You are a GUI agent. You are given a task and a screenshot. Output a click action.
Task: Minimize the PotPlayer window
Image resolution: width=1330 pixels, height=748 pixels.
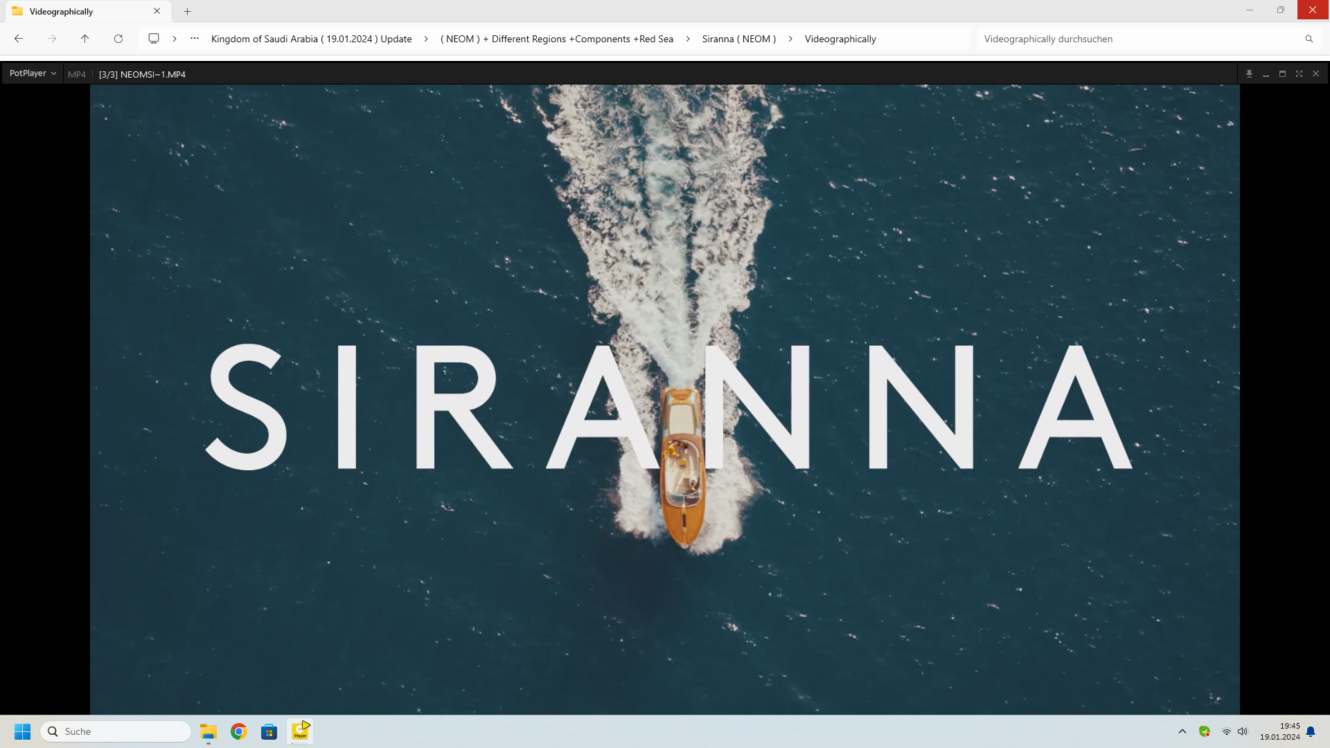1266,73
